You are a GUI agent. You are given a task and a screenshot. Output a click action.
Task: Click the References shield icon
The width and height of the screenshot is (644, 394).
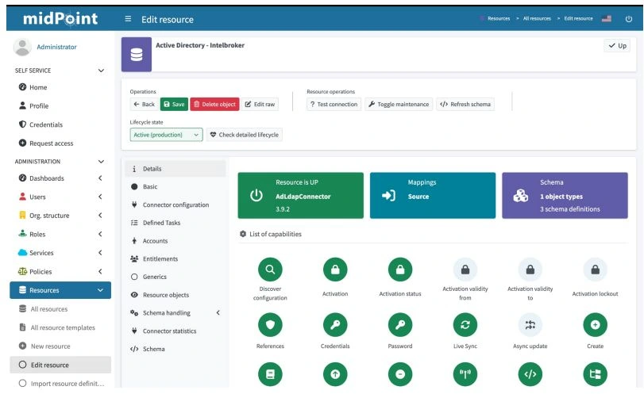point(270,325)
